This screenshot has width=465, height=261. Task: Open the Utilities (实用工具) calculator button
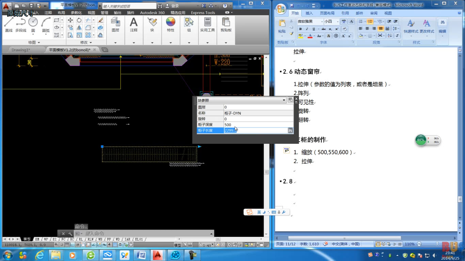click(x=207, y=24)
